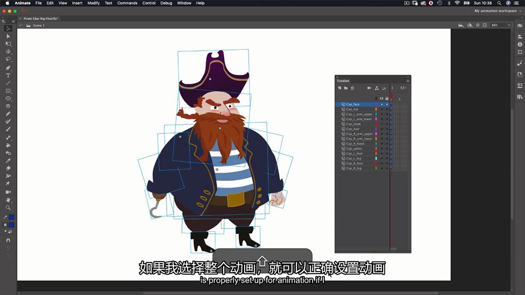Activate the Camera tool in toolbar
525x295 pixels.
(x=8, y=192)
